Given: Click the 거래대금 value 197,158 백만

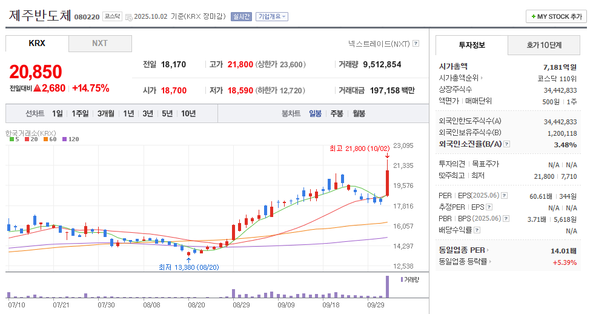Looking at the screenshot, I should click(392, 90).
